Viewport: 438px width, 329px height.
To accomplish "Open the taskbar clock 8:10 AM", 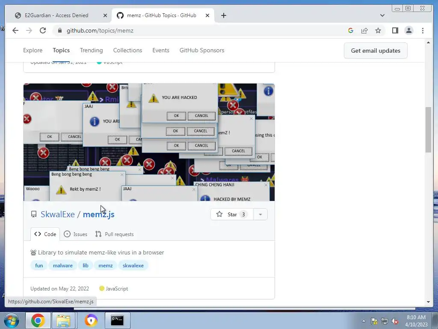I will pos(416,321).
